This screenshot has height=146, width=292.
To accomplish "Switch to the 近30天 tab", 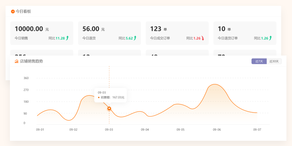I will (x=274, y=61).
